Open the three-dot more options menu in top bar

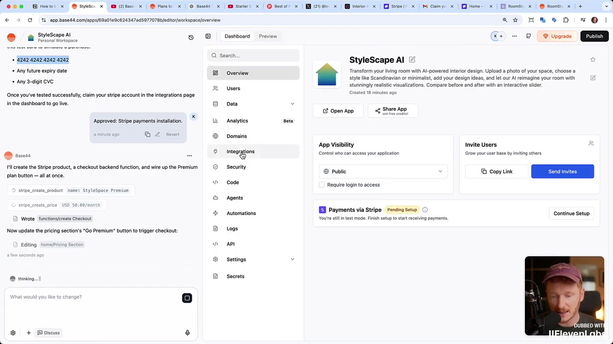click(x=514, y=36)
